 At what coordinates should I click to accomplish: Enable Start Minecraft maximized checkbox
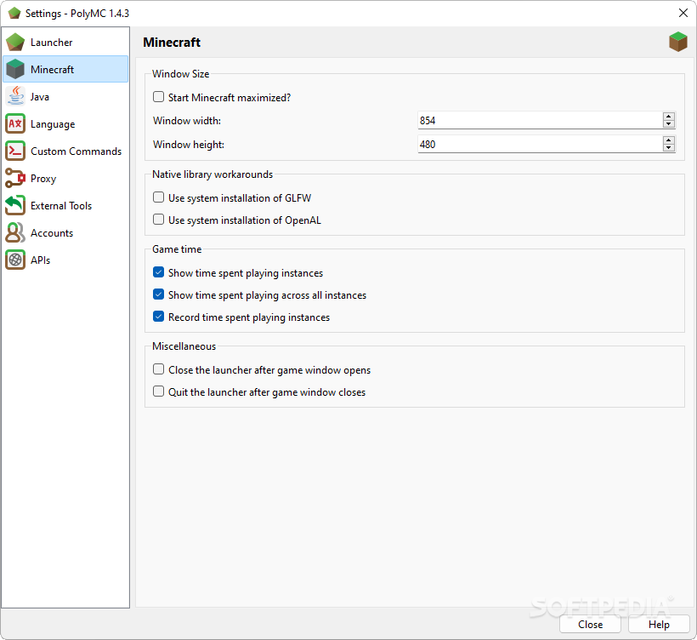coord(158,97)
